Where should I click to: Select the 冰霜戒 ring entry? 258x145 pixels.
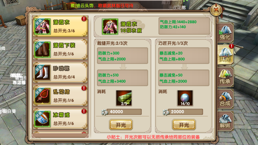click(60, 119)
